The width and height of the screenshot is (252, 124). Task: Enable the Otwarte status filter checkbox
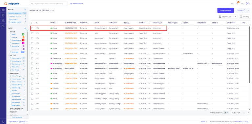click(x=10, y=37)
